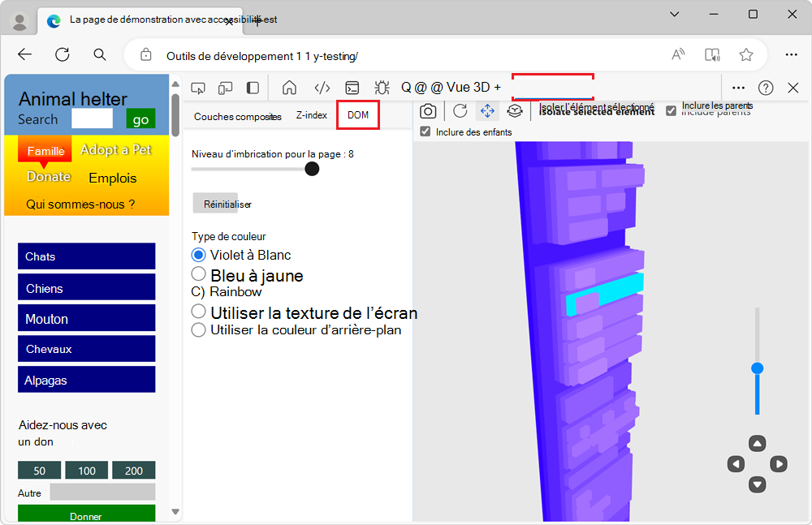Open the Welcome home icon tool
The image size is (812, 525).
tap(290, 88)
